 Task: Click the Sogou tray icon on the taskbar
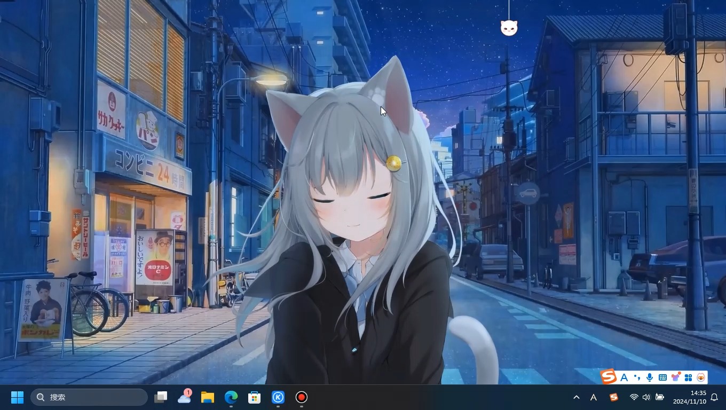[614, 397]
